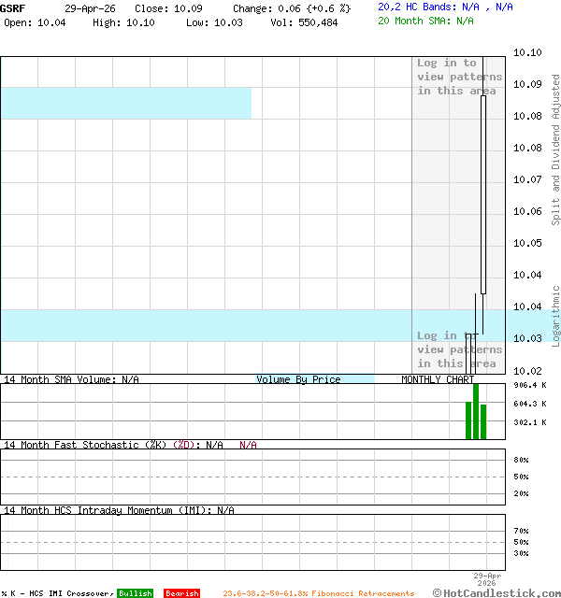Viewport: 561px width, 598px height.
Task: Click the lower 'Log in to view patterns' text
Action: coord(459,349)
